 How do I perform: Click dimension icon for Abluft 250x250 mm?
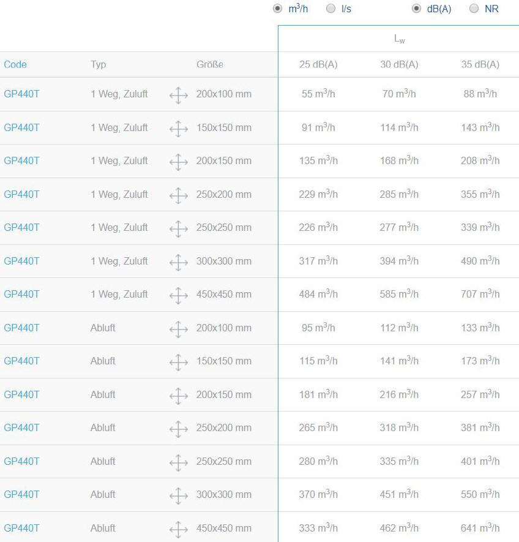coord(179,462)
